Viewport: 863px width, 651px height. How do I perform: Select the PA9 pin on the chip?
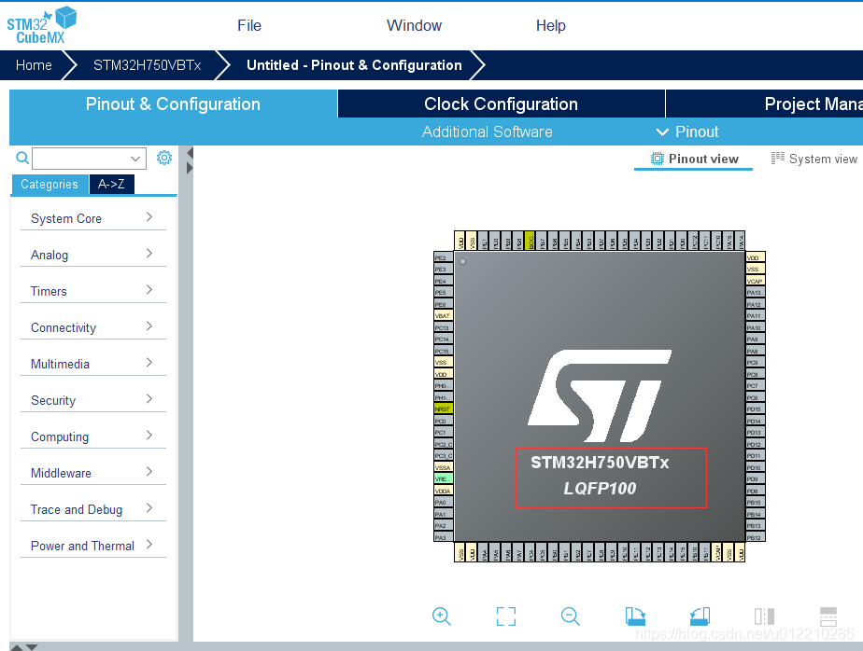[x=755, y=339]
